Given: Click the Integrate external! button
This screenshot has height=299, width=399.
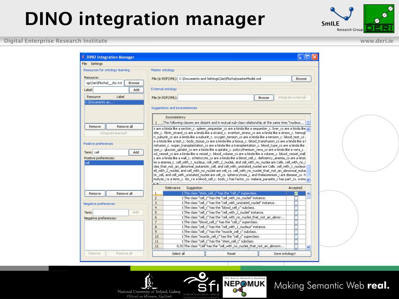Looking at the screenshot, I should click(293, 97).
